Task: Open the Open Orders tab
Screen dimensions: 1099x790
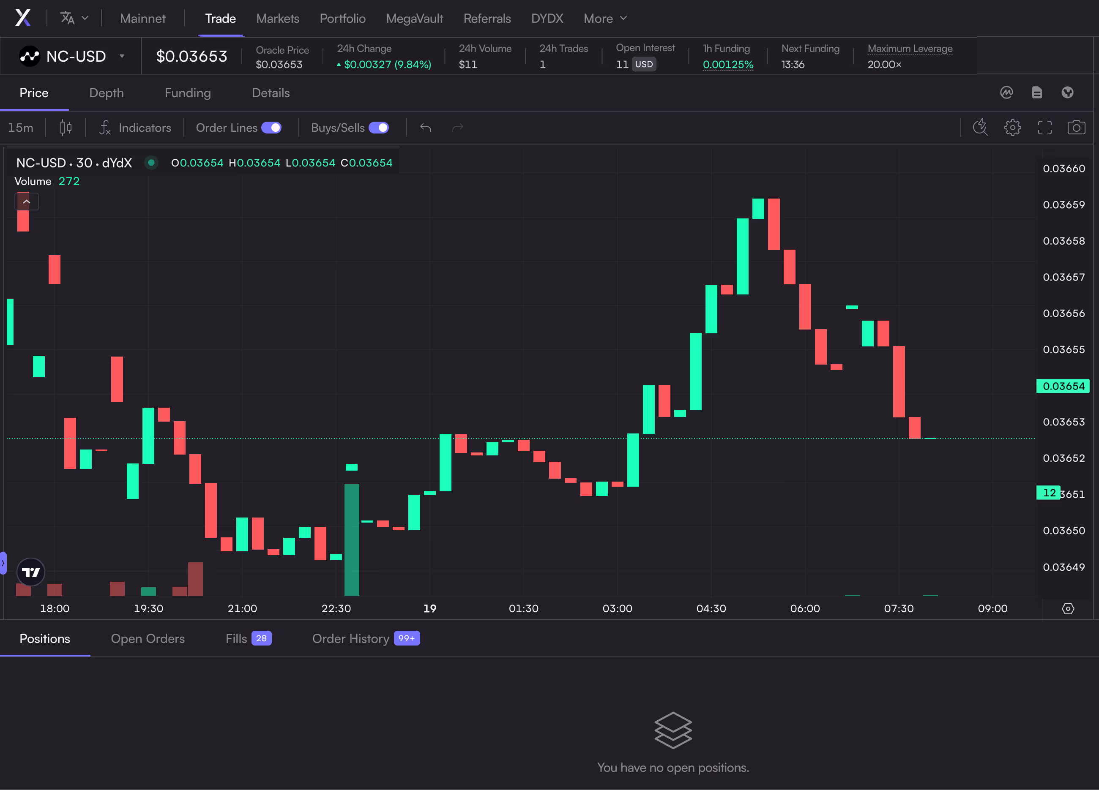Action: pyautogui.click(x=148, y=638)
